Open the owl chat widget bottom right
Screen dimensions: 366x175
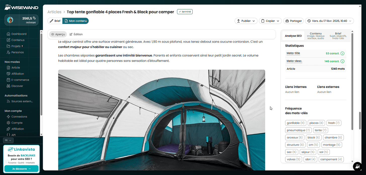click(357, 166)
